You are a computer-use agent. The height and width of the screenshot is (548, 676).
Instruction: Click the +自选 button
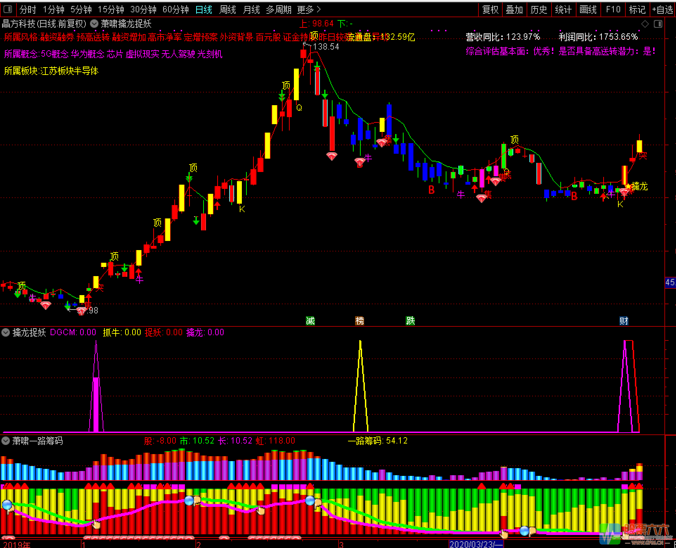pos(662,9)
